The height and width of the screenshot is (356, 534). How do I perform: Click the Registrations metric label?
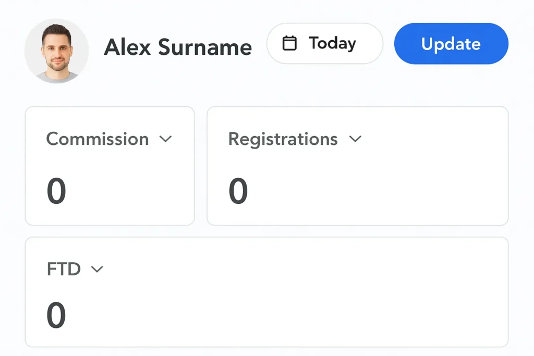[283, 139]
